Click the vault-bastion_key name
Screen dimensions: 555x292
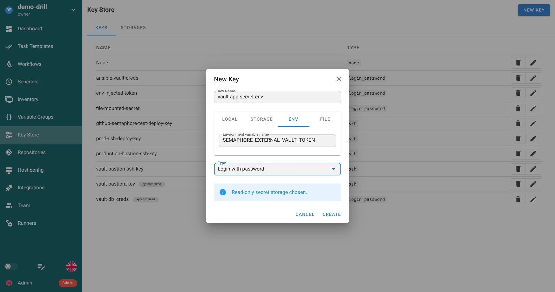(x=116, y=184)
